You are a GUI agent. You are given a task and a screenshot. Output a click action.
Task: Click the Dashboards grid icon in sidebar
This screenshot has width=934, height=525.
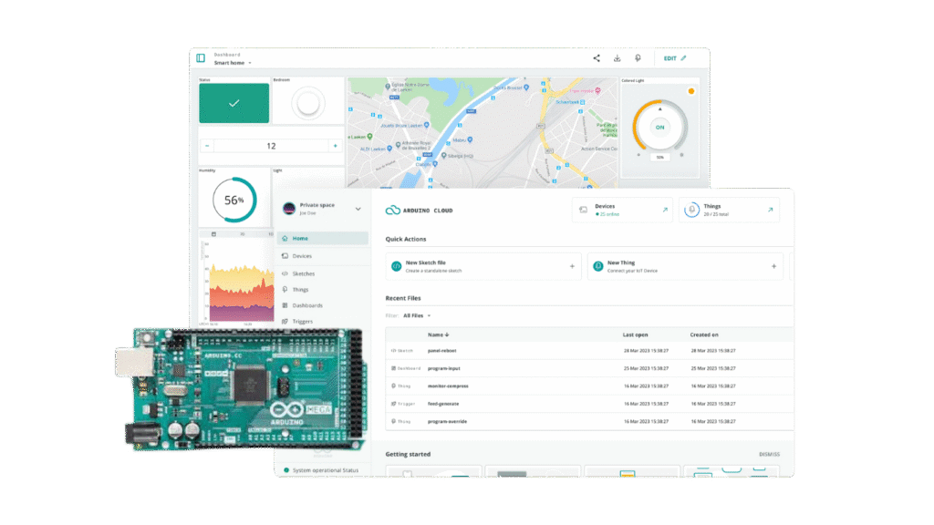[x=285, y=305]
